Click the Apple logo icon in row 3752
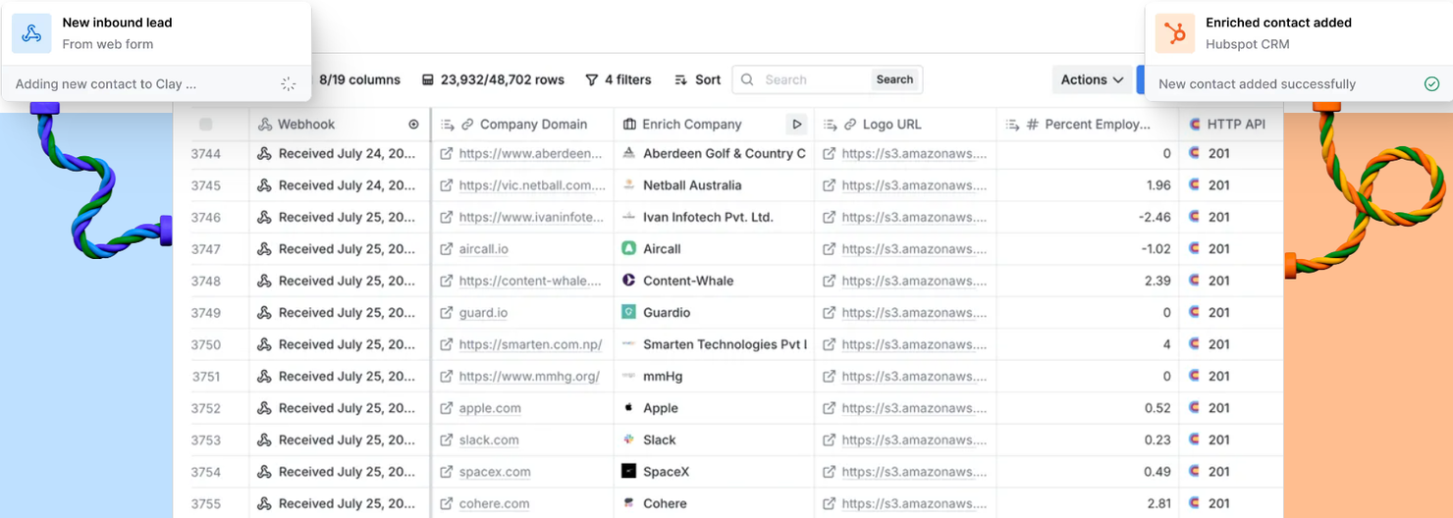Screen dimensions: 1453x518 click(629, 408)
